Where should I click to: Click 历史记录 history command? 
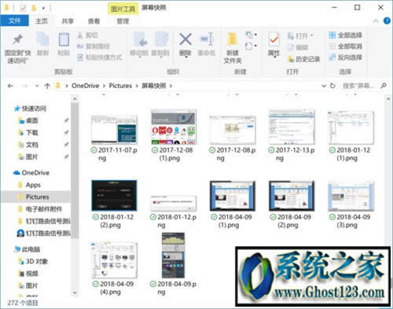pyautogui.click(x=303, y=60)
